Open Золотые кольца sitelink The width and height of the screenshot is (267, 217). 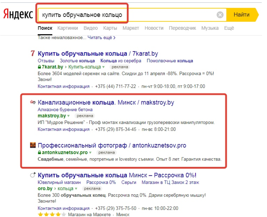coord(77,61)
